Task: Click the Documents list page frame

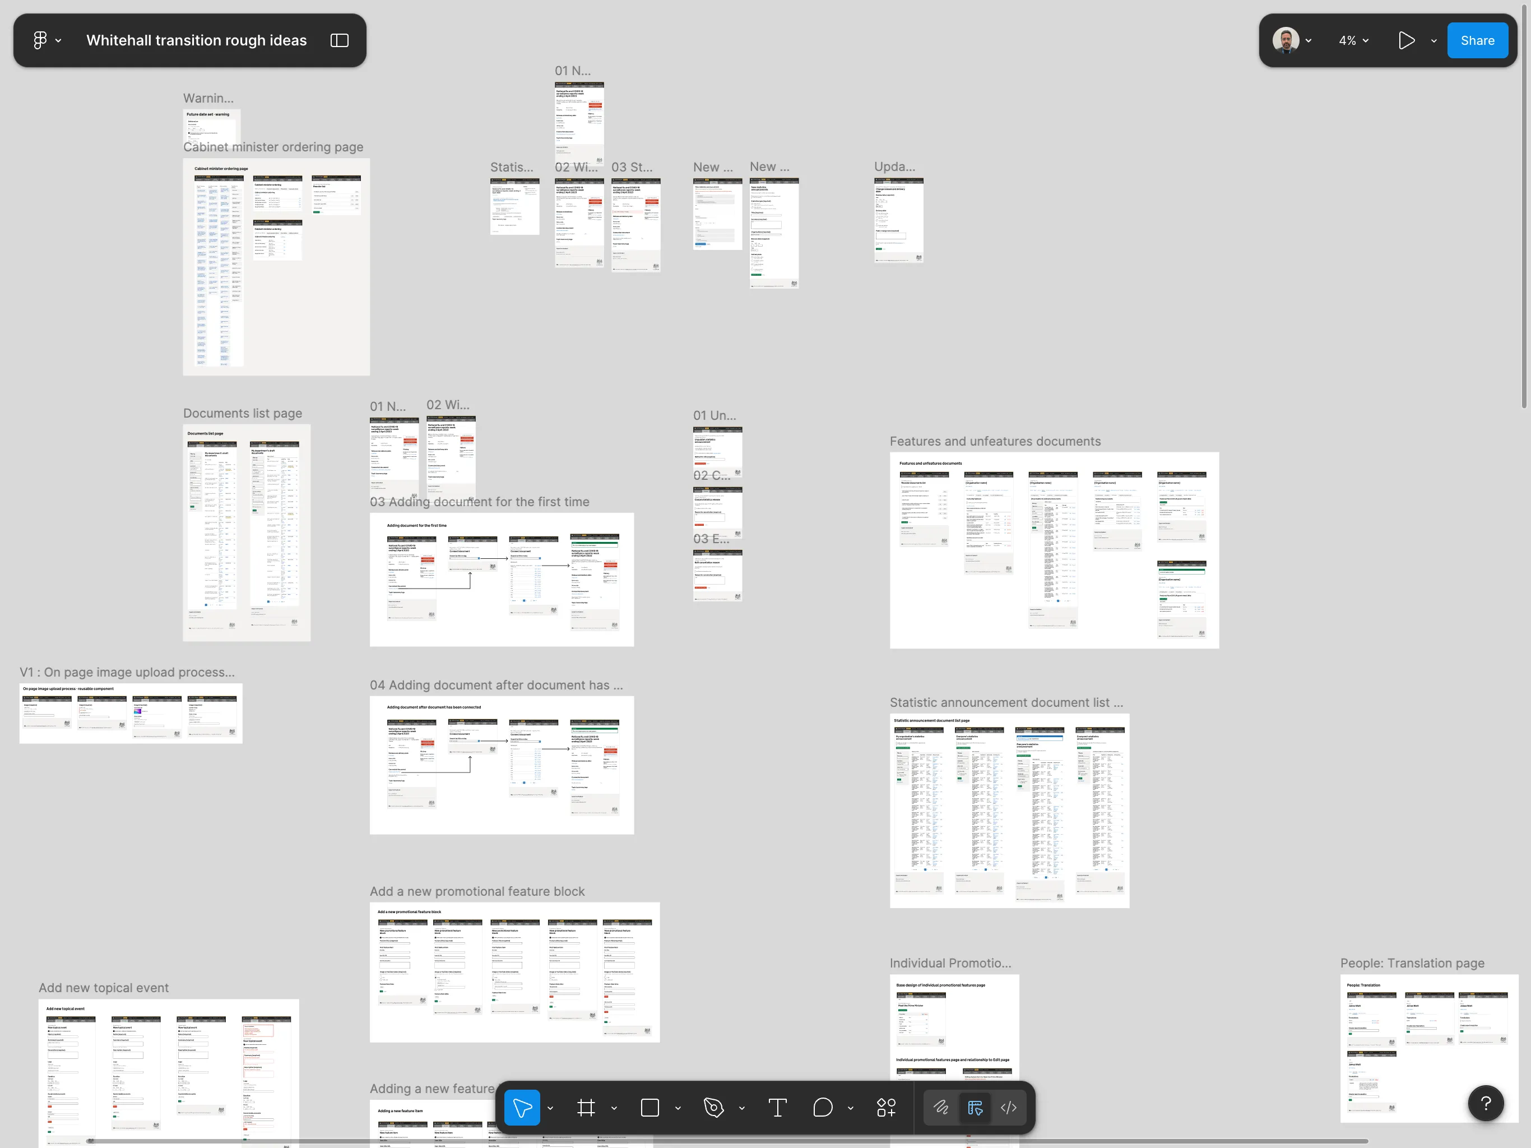Action: [x=247, y=533]
